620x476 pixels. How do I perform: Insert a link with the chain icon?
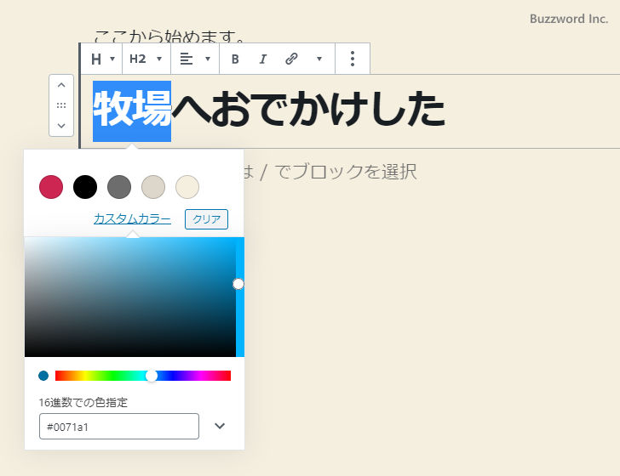(x=291, y=59)
